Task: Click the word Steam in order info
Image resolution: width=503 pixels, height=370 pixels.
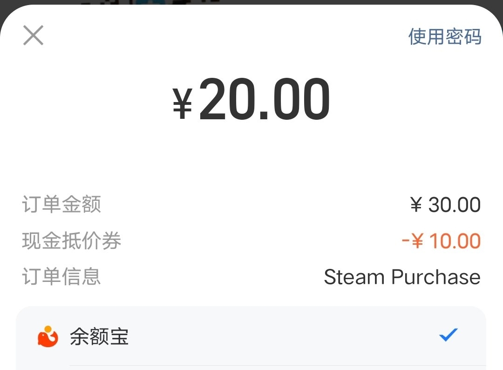Action: click(x=354, y=277)
